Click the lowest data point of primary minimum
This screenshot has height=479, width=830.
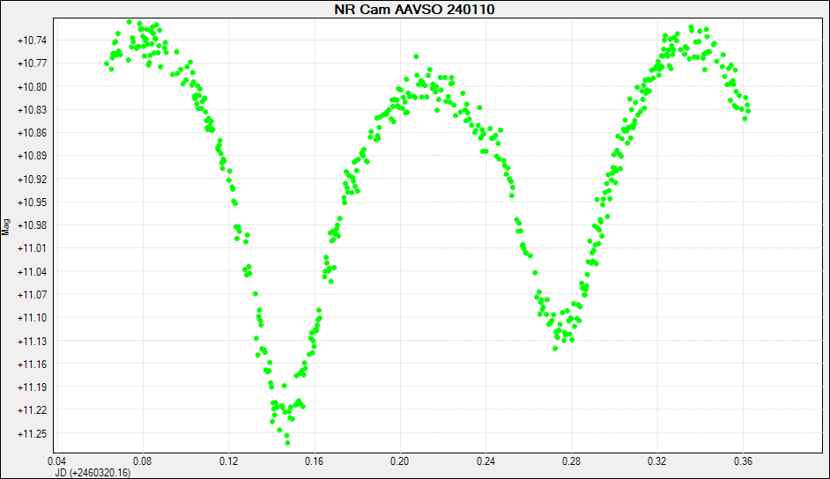pos(288,442)
